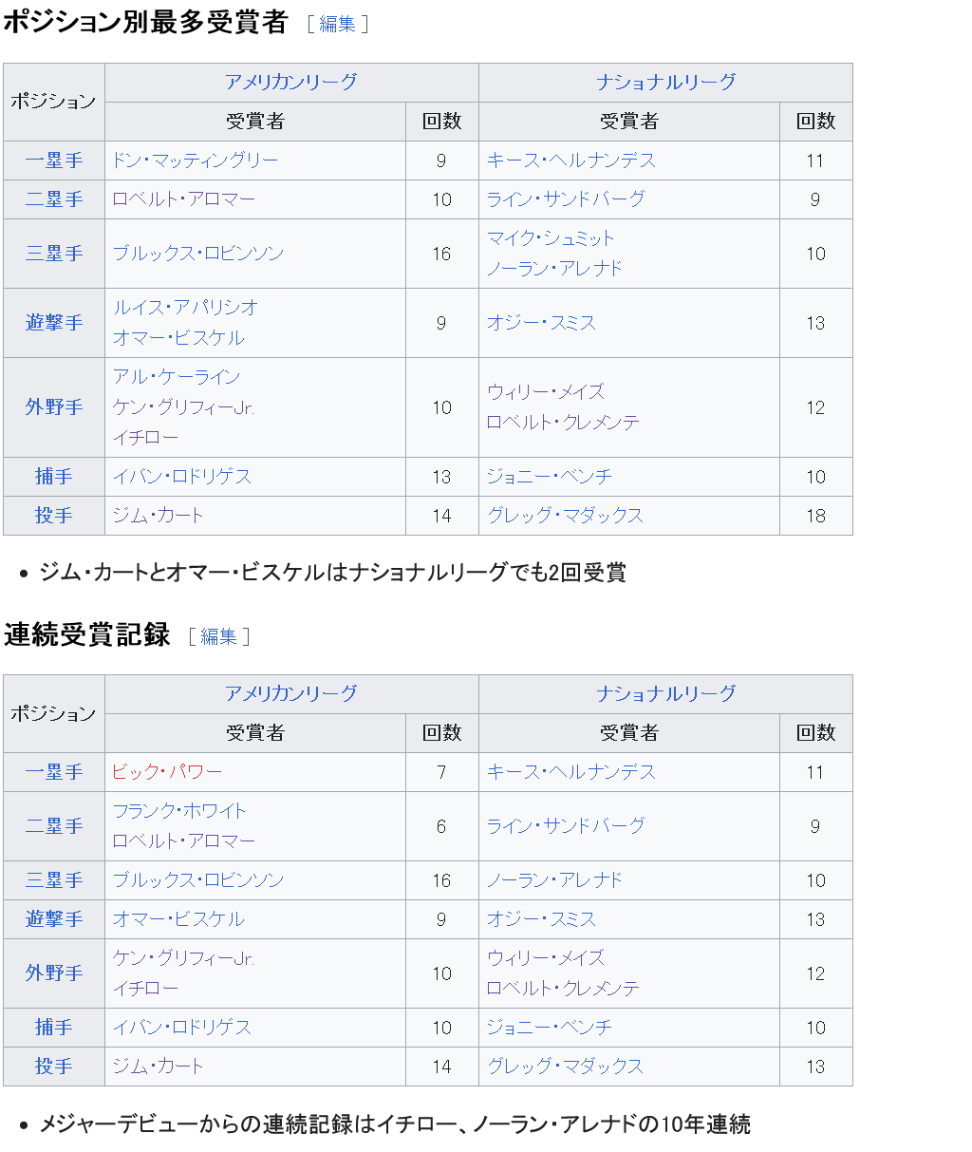Click 編集 beside the 連続受賞記録 heading
Image resolution: width=972 pixels, height=1152 pixels.
pyautogui.click(x=218, y=636)
